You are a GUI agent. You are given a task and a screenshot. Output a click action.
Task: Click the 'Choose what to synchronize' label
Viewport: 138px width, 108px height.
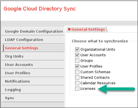tap(100, 41)
